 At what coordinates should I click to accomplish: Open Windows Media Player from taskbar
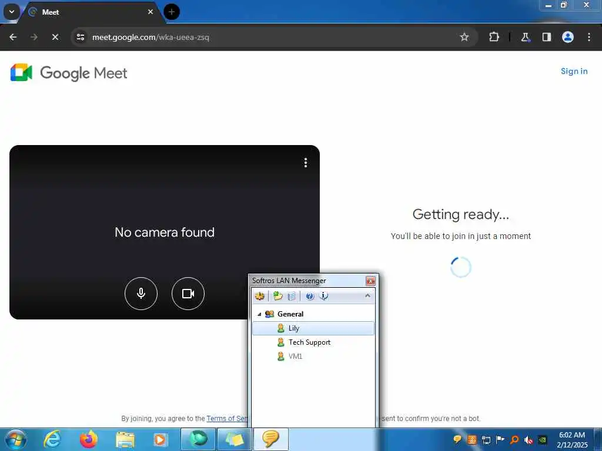pos(160,439)
